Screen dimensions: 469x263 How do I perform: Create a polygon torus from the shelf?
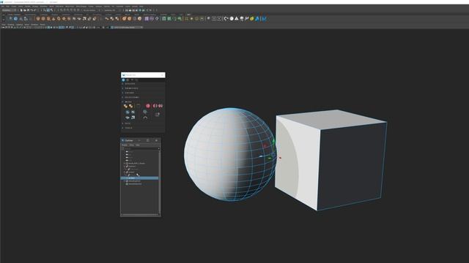[x=59, y=18]
